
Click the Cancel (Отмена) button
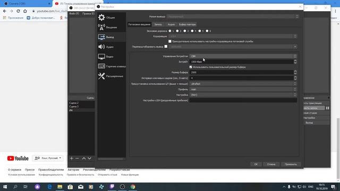[x=271, y=164]
